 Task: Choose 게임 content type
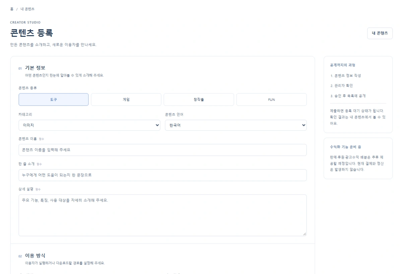tap(126, 99)
